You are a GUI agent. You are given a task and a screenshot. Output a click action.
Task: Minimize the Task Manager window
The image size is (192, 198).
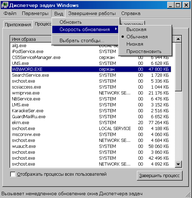point(170,5)
